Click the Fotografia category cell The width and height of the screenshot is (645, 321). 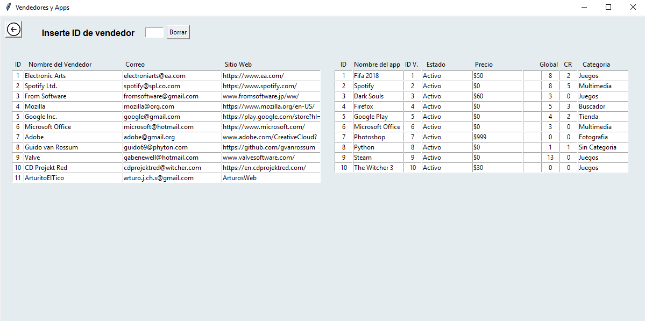pos(603,137)
